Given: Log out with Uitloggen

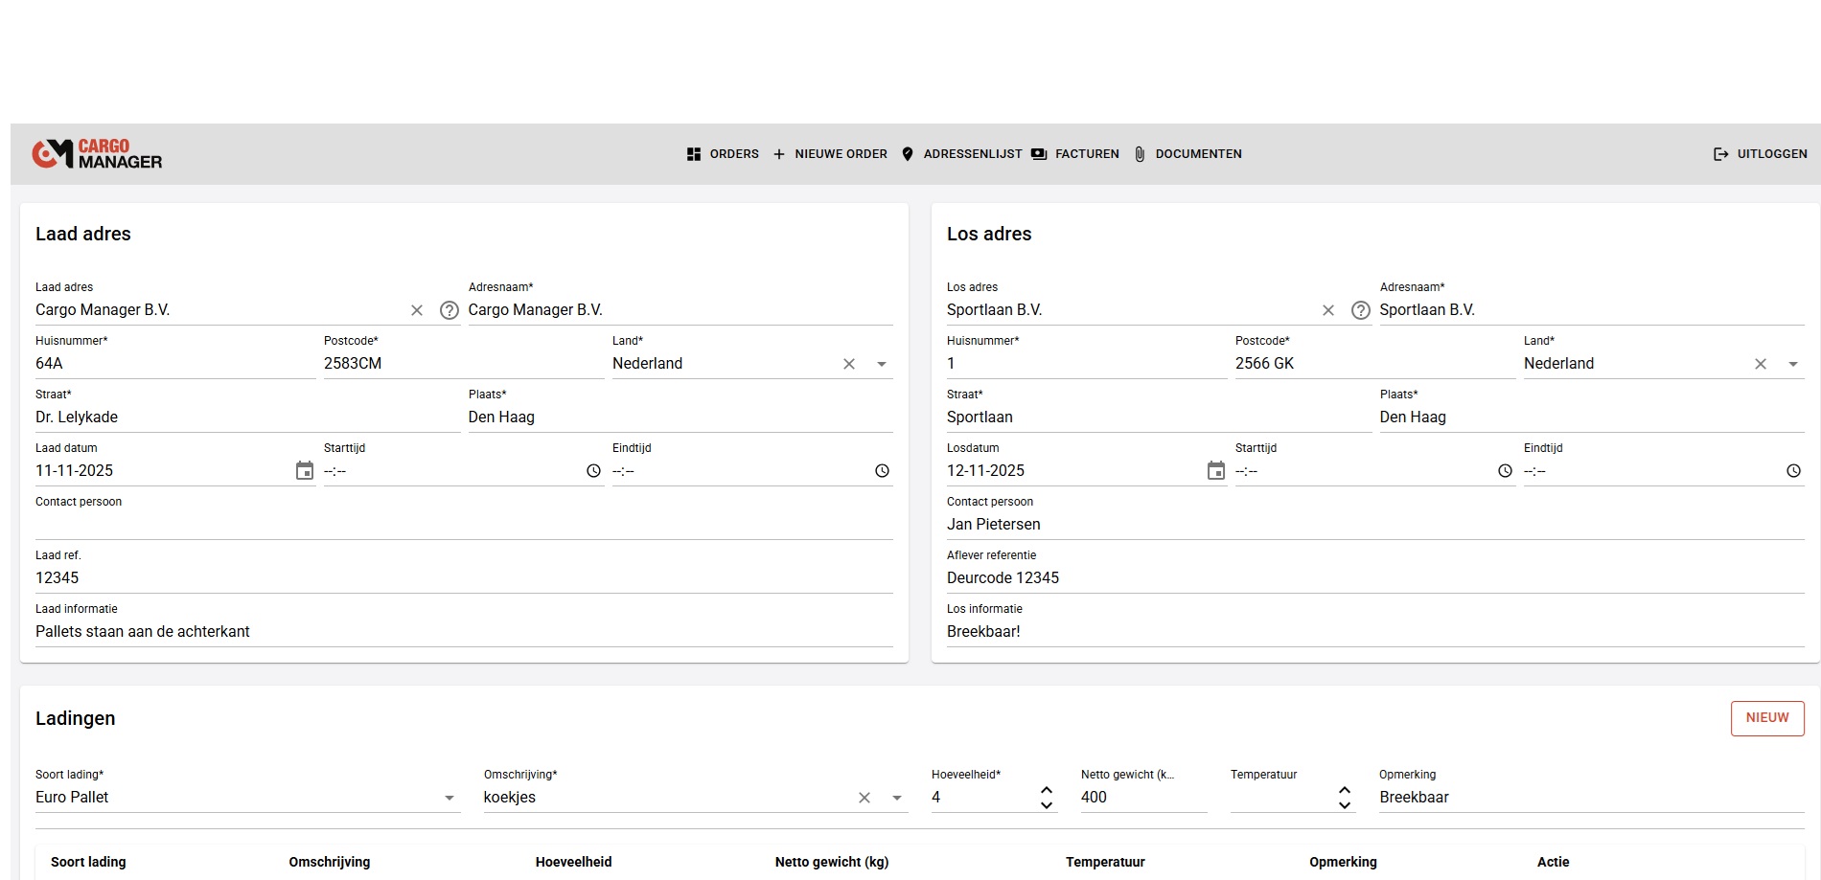Looking at the screenshot, I should coord(1761,154).
